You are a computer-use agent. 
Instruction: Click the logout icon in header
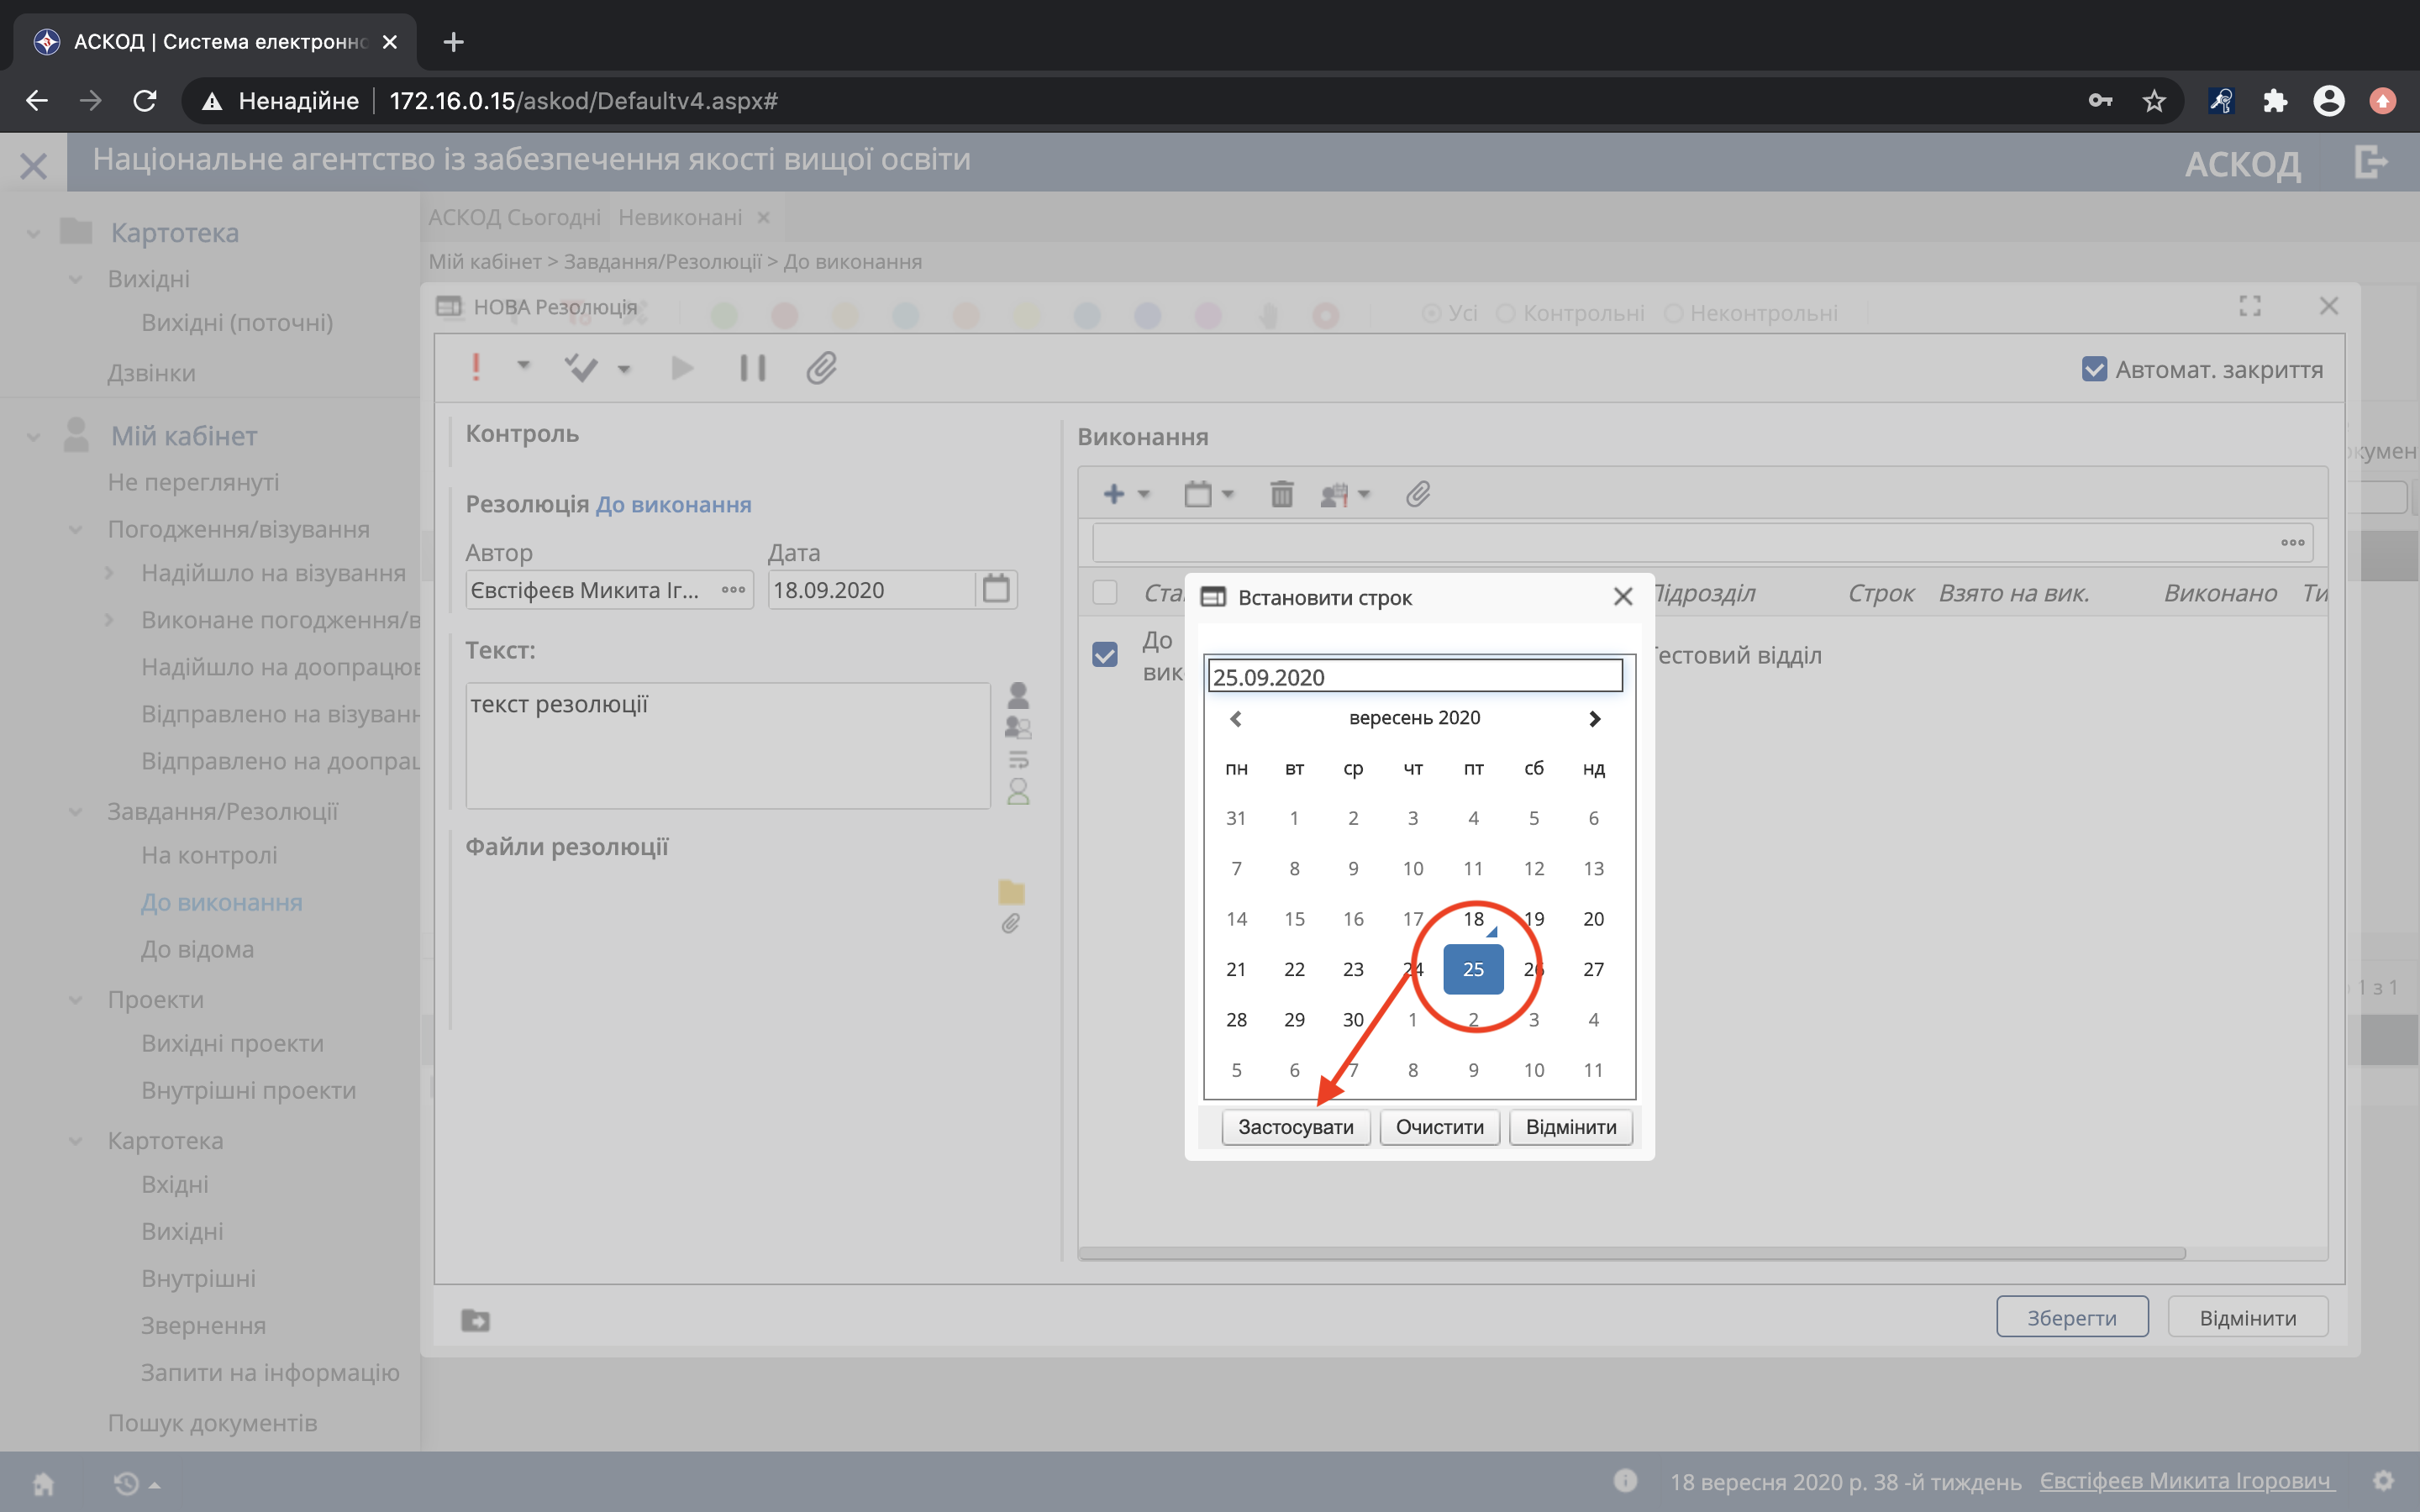click(x=2370, y=162)
